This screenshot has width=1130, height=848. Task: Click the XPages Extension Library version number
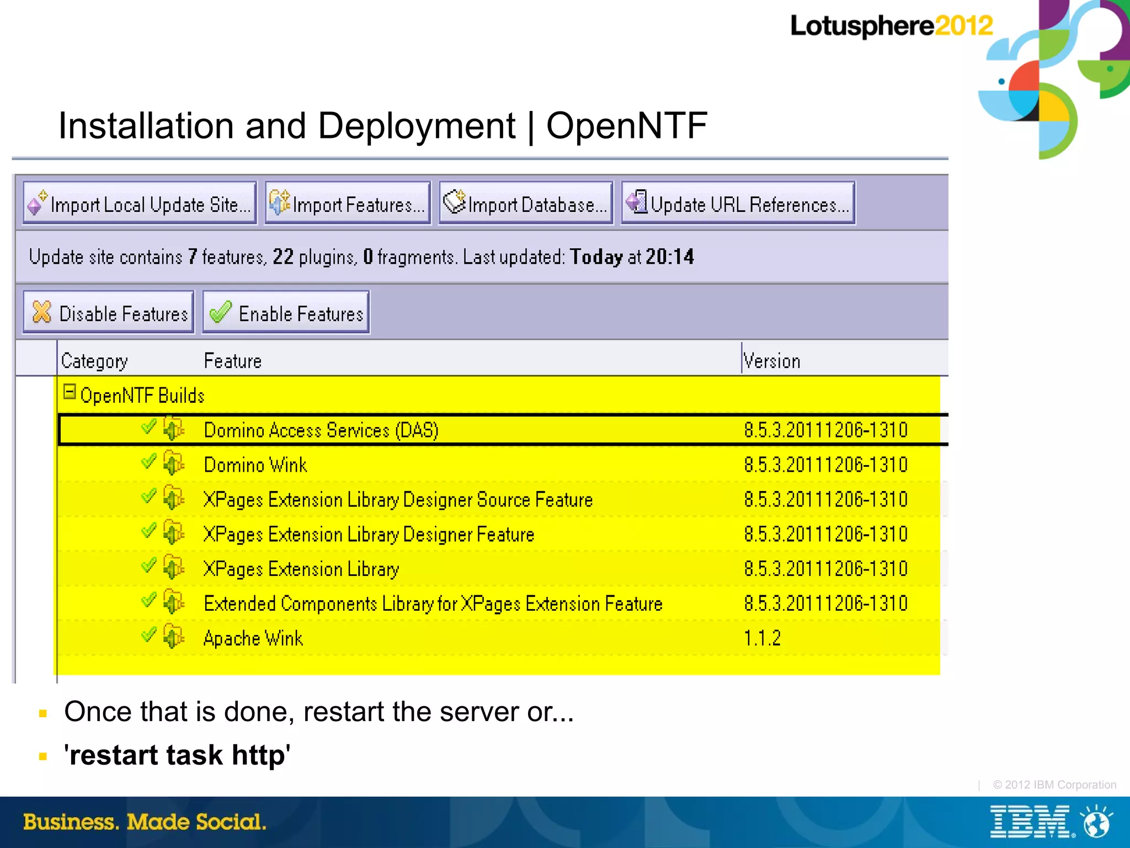[x=825, y=569]
